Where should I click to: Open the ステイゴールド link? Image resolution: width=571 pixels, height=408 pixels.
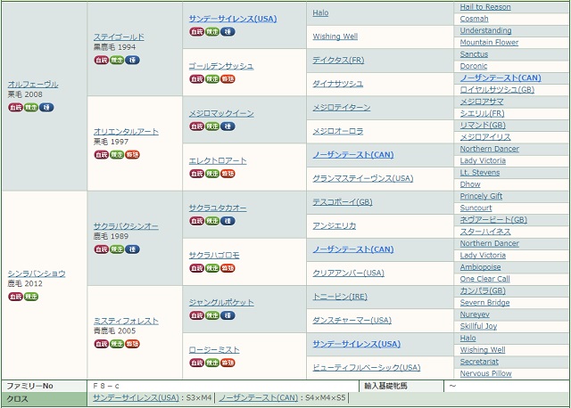pos(119,37)
